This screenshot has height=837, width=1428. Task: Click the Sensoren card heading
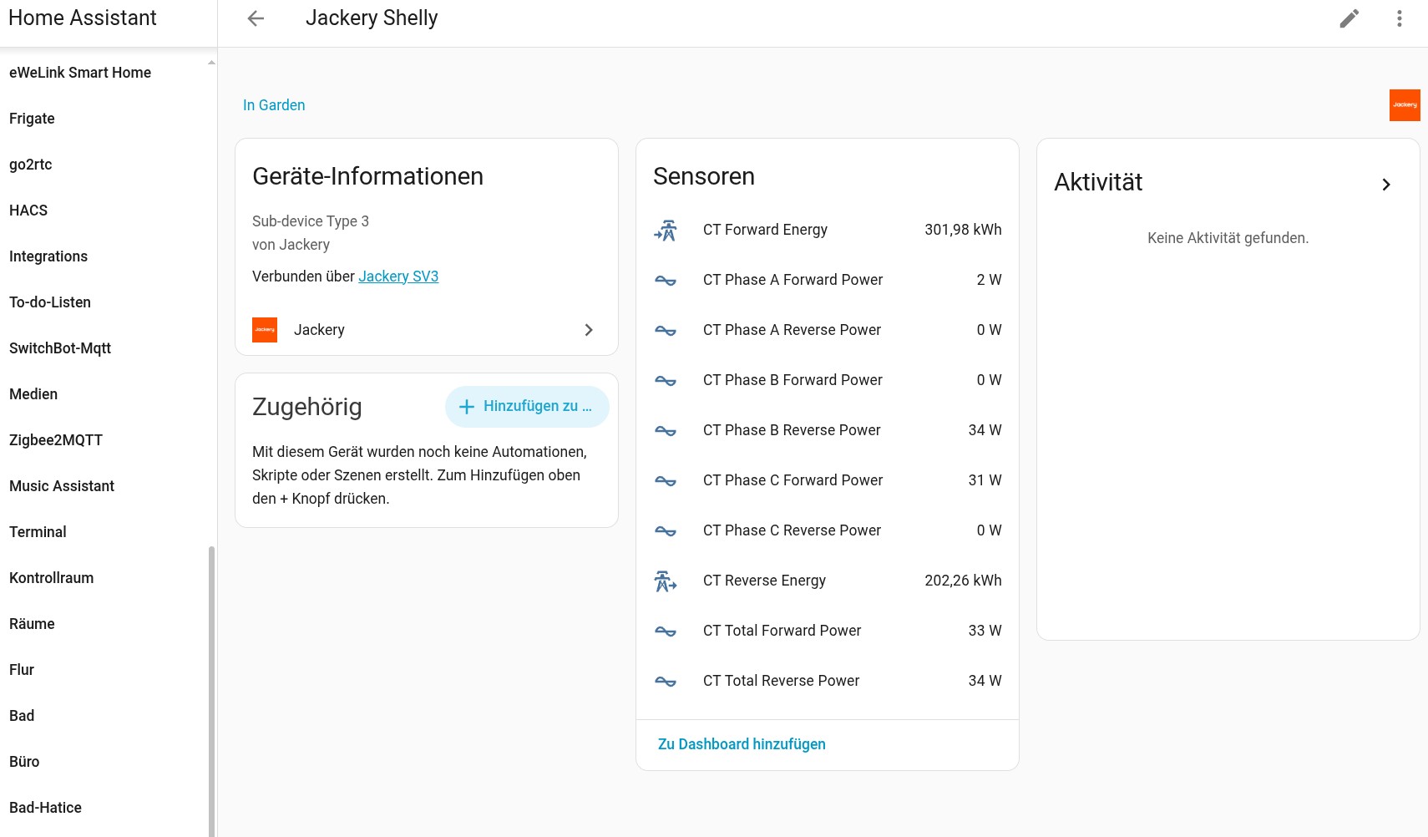(704, 176)
